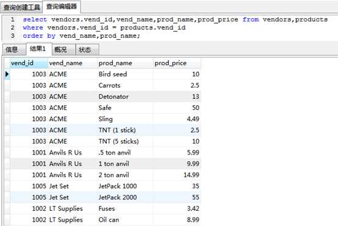Click vend_id 1002 in Oil can row
This screenshot has width=338, height=226.
coord(29,220)
